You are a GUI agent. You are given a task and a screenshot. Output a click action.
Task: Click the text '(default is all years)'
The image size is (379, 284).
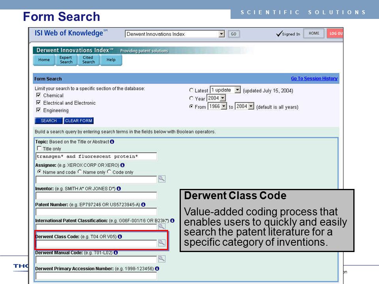(277, 107)
